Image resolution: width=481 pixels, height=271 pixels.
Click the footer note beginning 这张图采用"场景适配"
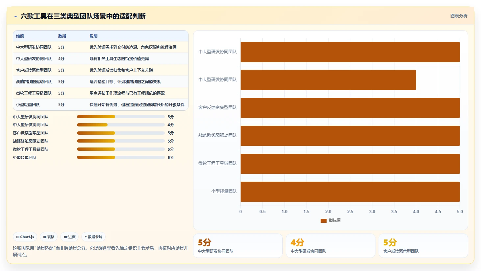point(100,251)
